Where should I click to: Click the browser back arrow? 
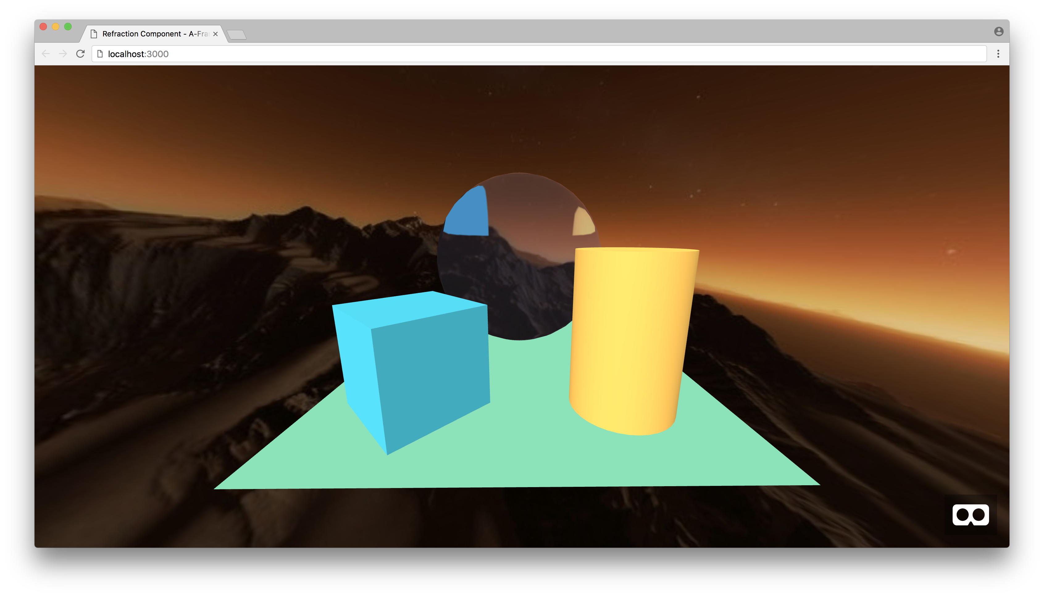[x=46, y=54]
